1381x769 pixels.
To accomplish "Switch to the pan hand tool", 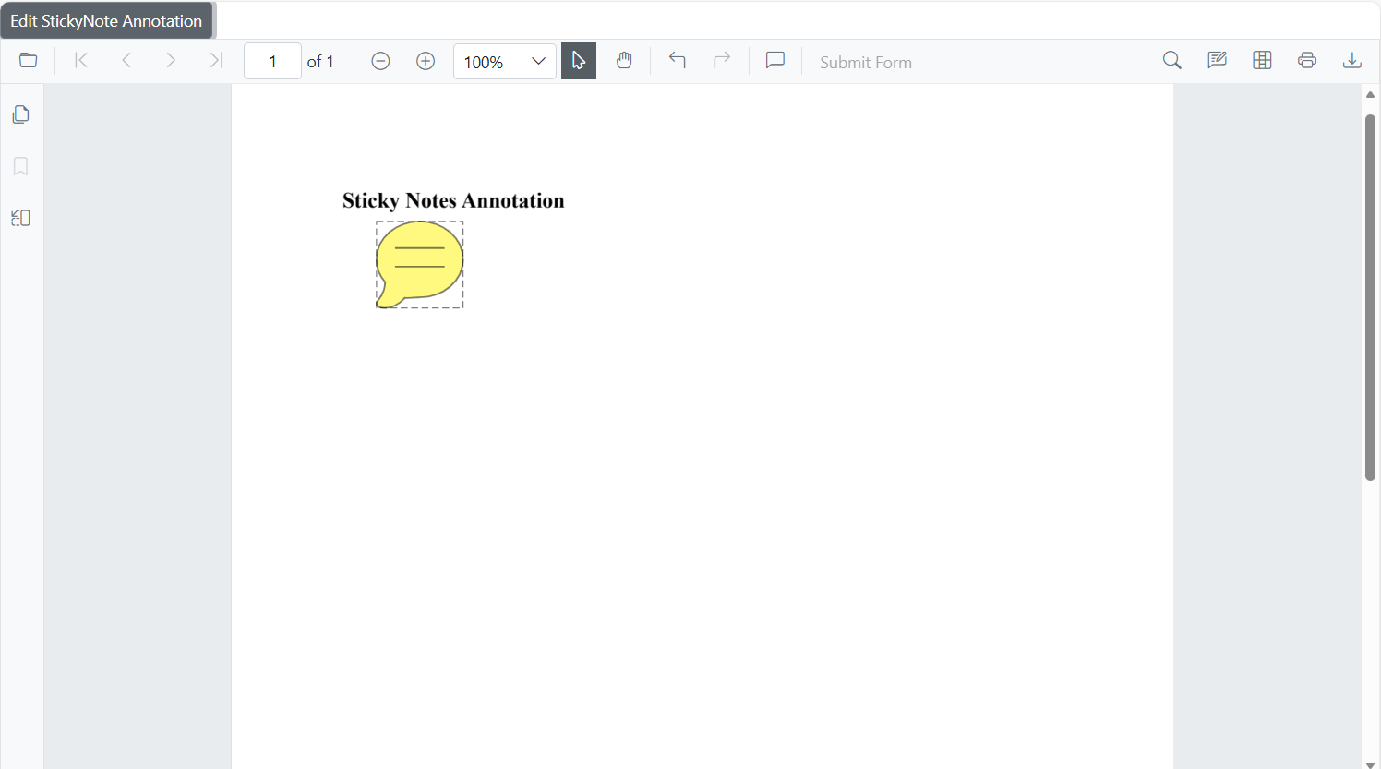I will [624, 61].
